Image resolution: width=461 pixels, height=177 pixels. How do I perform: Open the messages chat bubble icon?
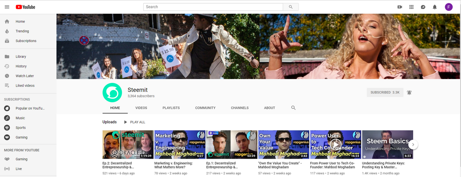tap(423, 7)
